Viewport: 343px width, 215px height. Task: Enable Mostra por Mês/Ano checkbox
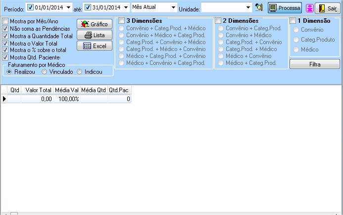(x=5, y=22)
